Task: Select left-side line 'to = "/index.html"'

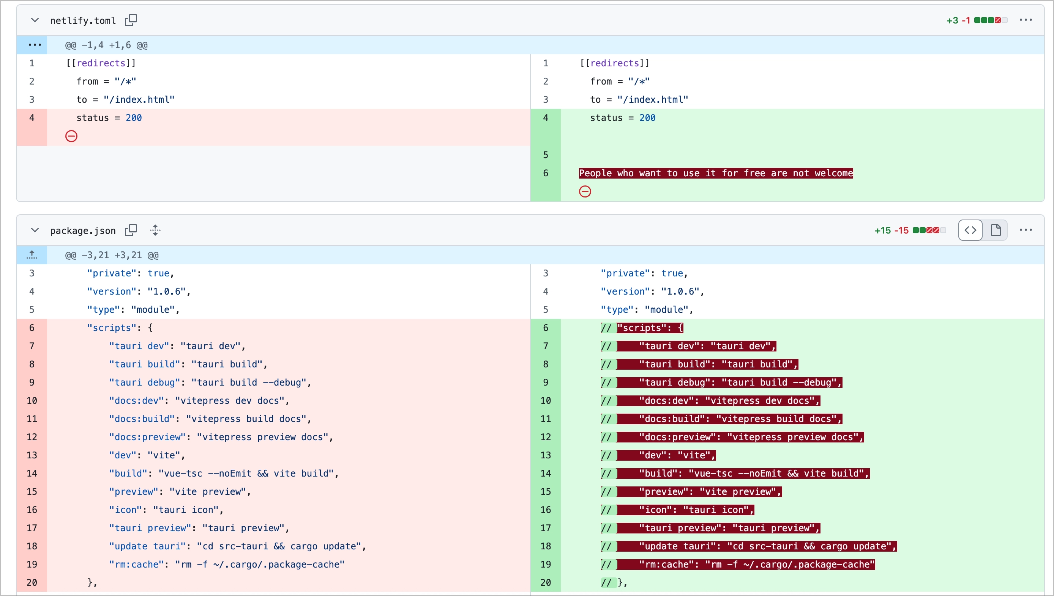Action: [x=125, y=99]
